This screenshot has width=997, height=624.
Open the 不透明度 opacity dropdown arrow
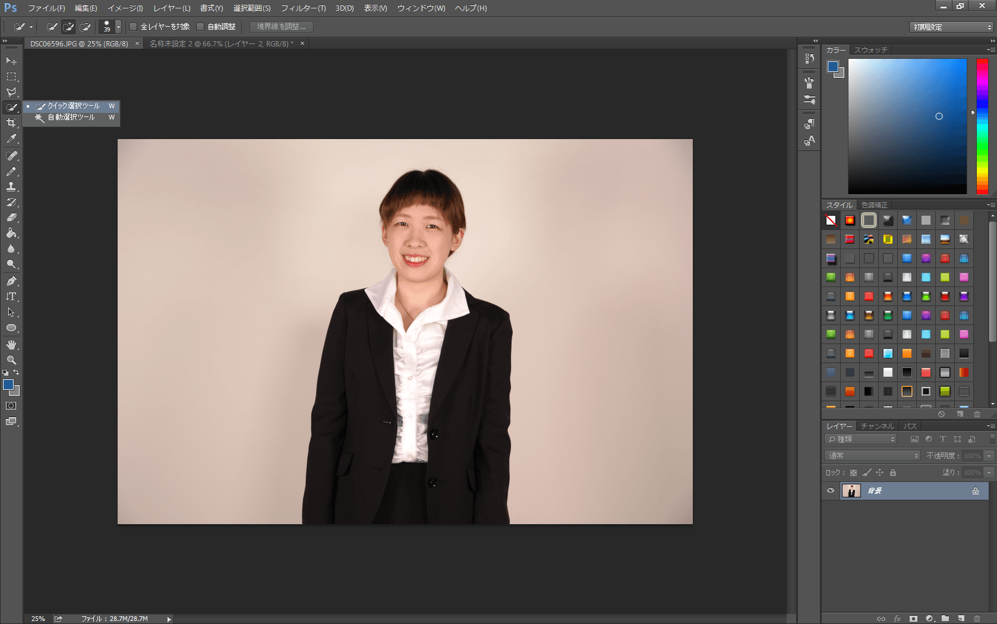(x=989, y=456)
